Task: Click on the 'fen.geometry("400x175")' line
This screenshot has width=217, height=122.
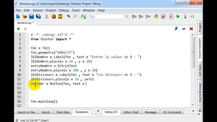Action: (x=53, y=53)
